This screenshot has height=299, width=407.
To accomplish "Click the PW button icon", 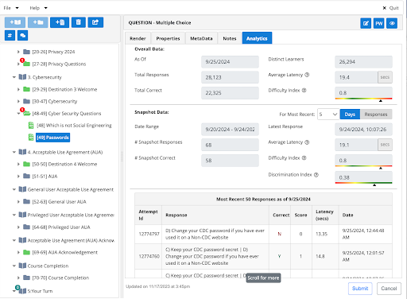I will 379,23.
